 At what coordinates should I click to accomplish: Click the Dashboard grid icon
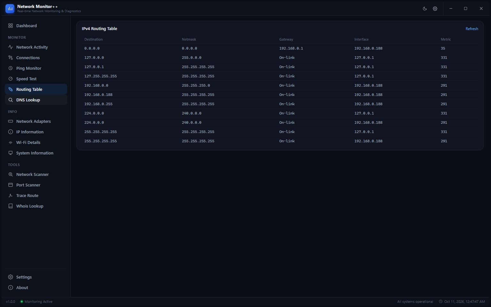[11, 26]
